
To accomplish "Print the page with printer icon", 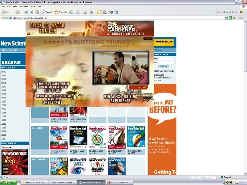I will [85, 12].
